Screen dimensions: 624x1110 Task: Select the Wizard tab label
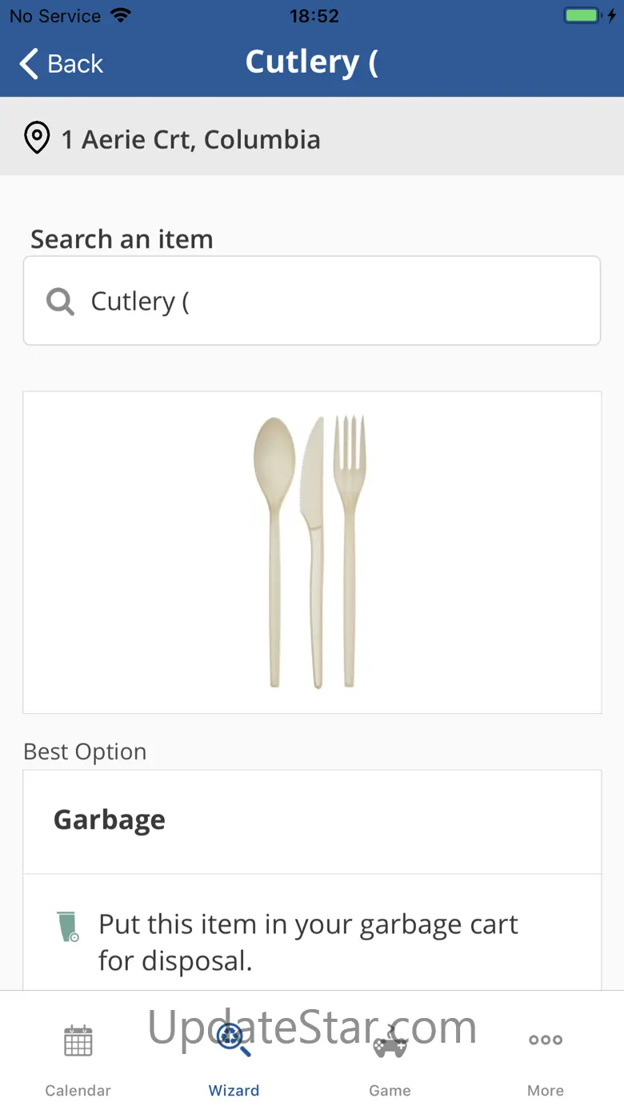click(x=234, y=1091)
